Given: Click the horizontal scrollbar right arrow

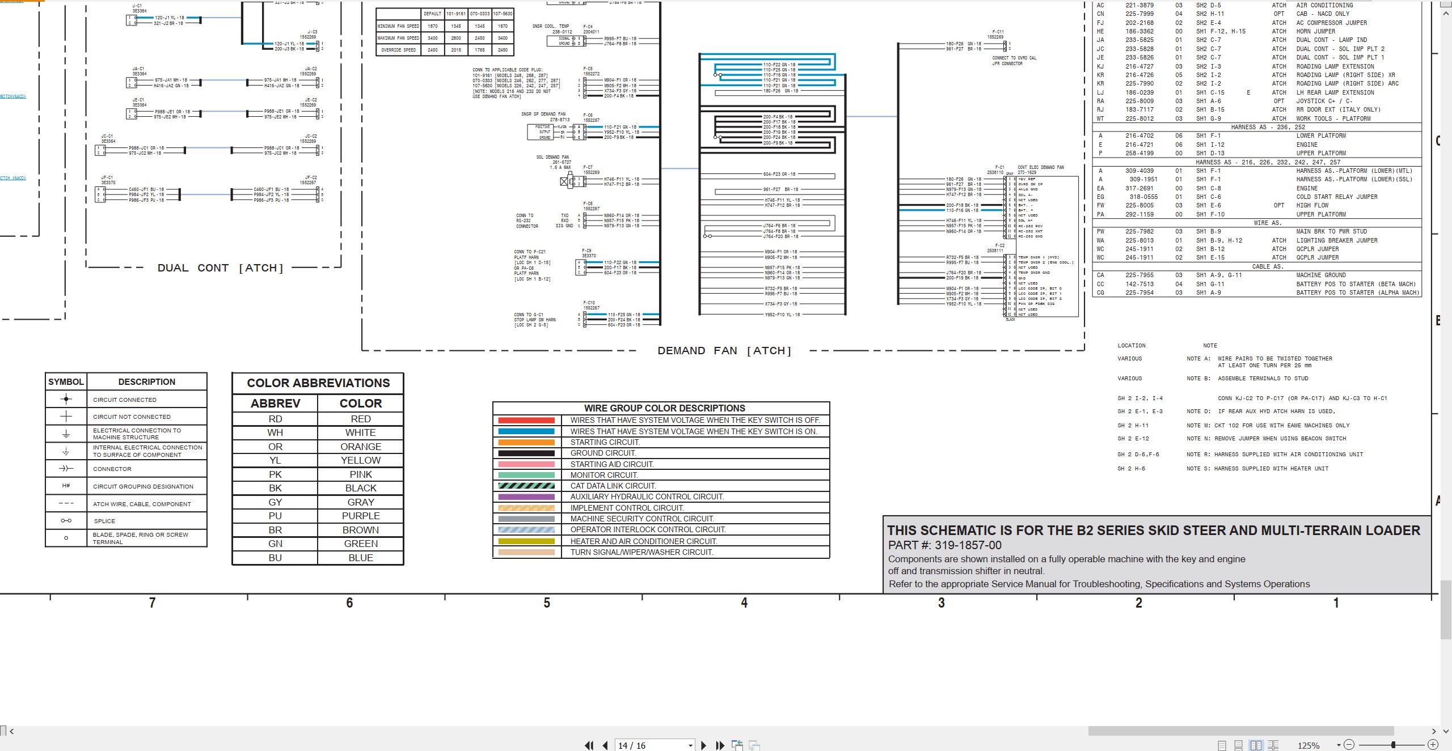Looking at the screenshot, I should coord(1434,731).
